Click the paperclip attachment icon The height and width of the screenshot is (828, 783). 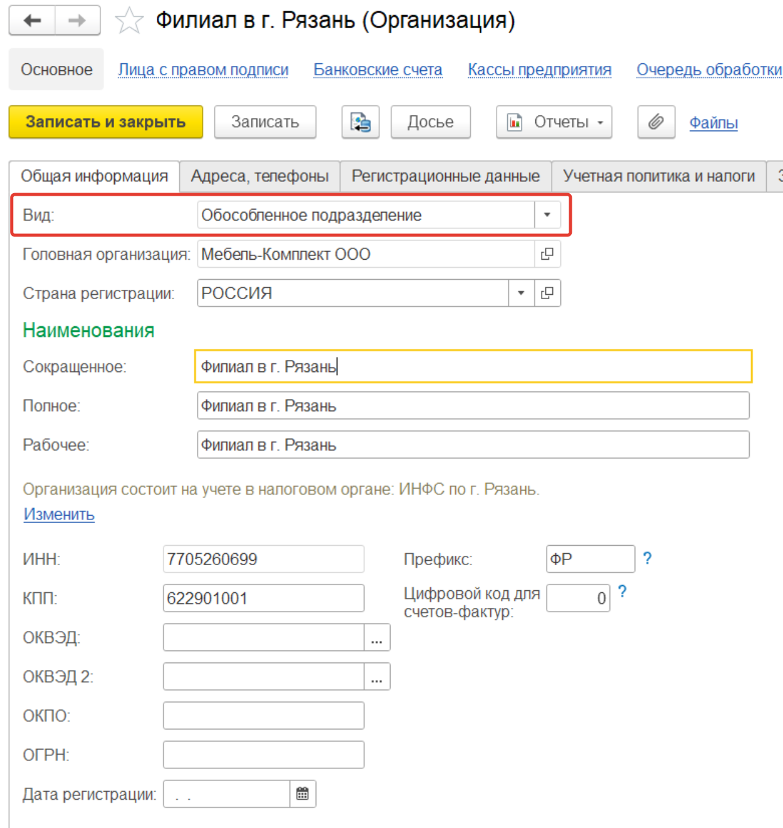[656, 122]
